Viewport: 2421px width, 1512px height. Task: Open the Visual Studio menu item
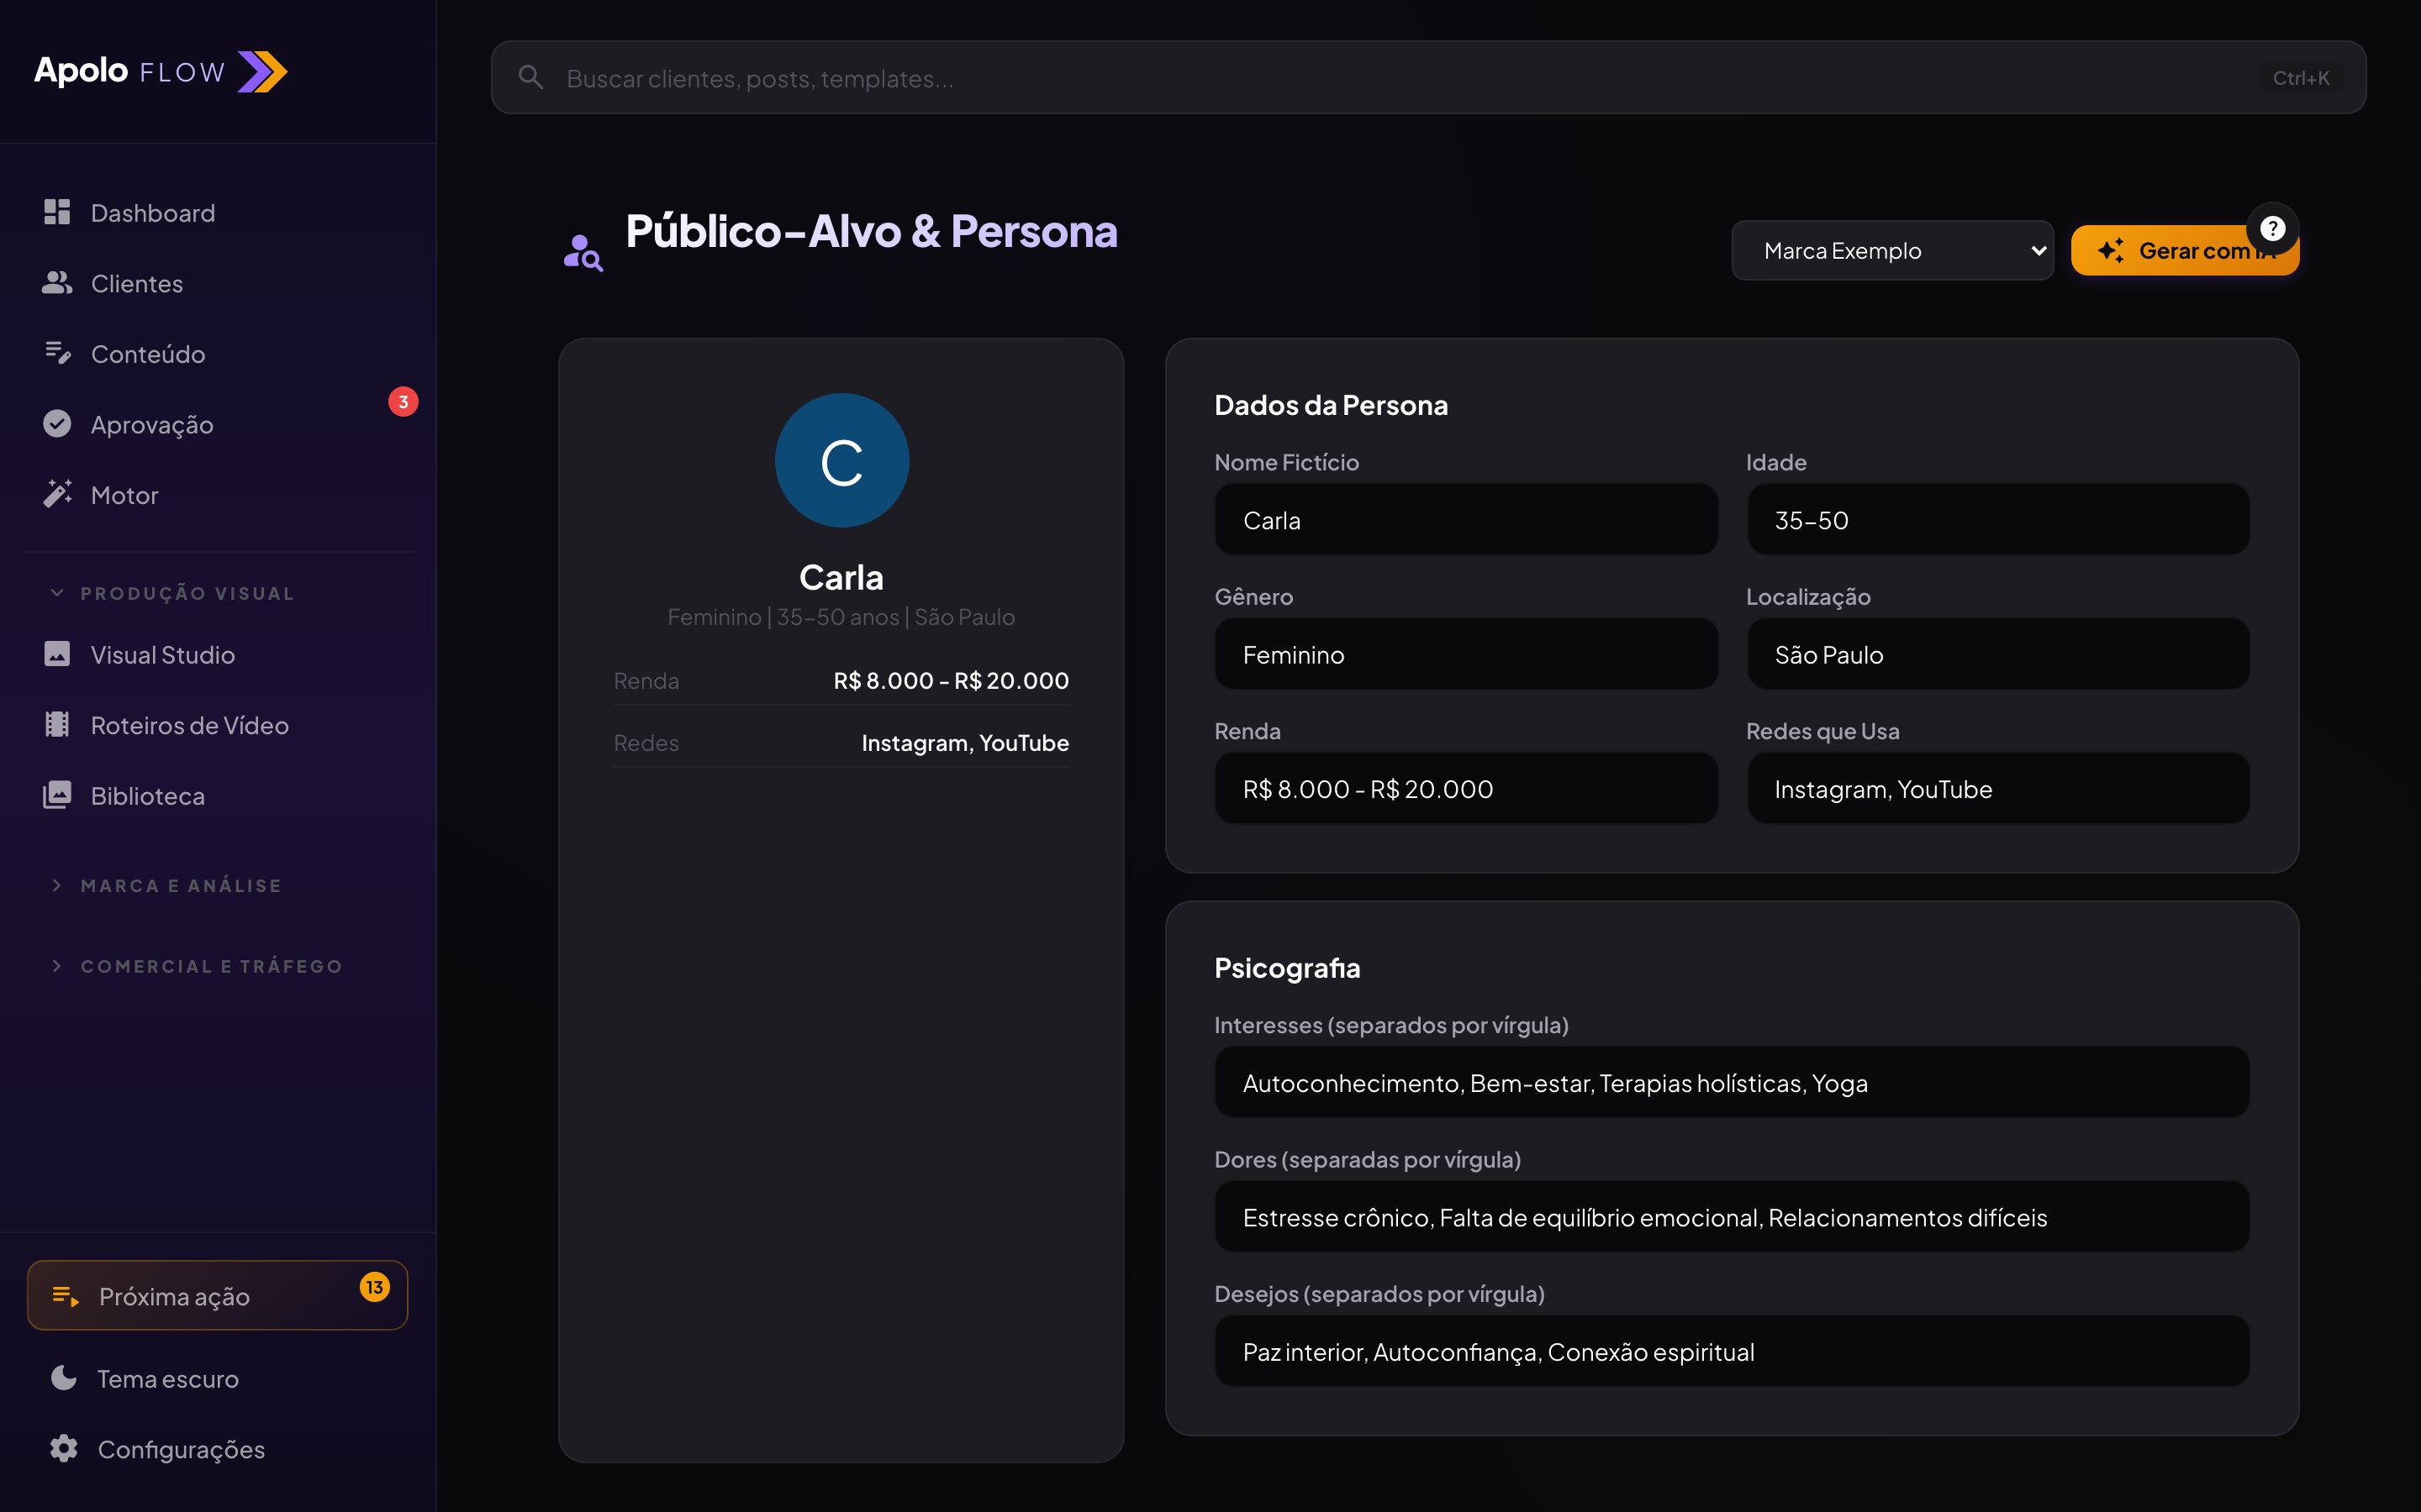click(162, 655)
